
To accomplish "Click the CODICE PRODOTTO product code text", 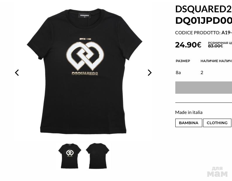I will pyautogui.click(x=204, y=33).
